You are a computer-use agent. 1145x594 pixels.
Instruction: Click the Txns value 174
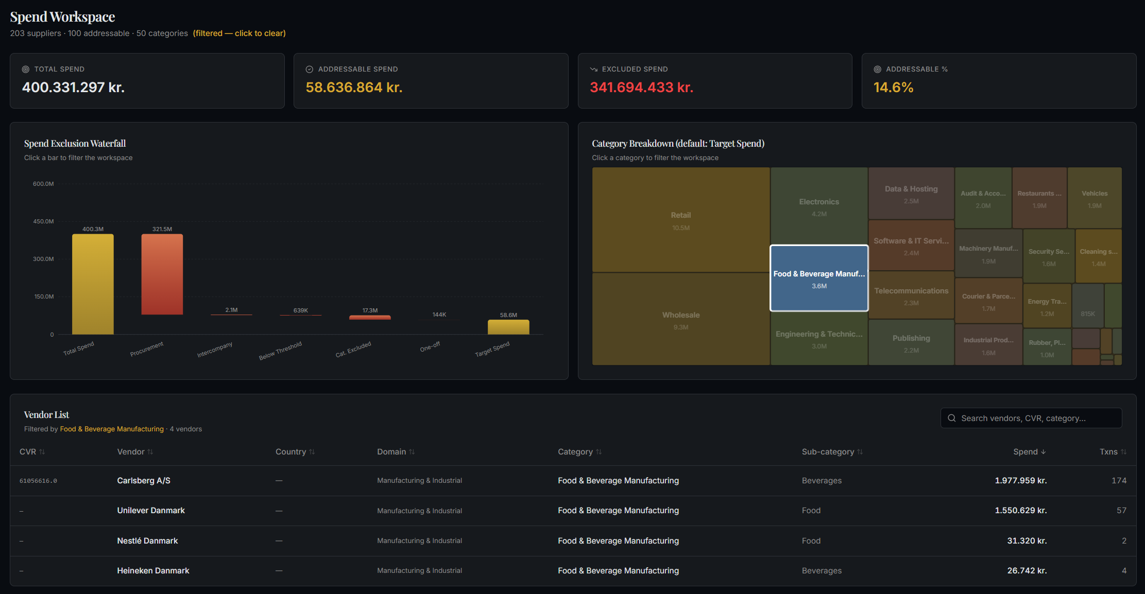point(1119,481)
